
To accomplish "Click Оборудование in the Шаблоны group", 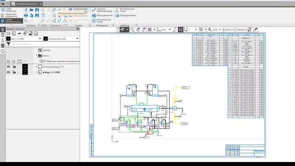I will pos(125,15).
